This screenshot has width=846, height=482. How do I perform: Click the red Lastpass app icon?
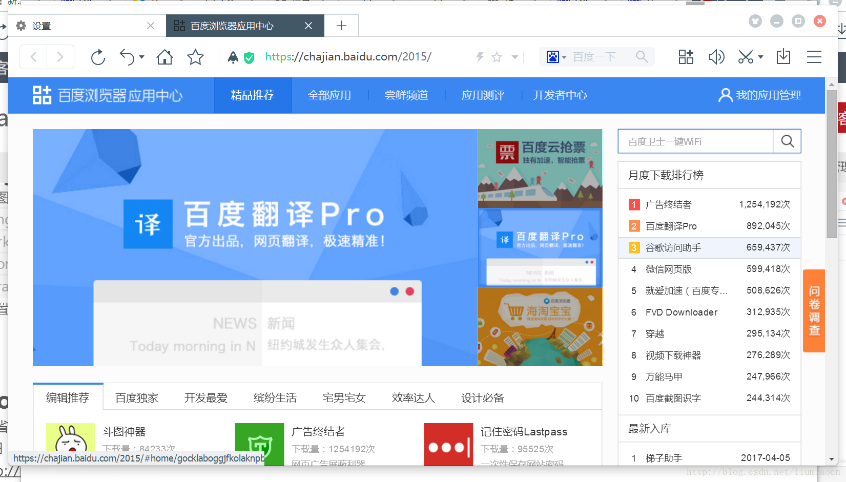click(x=448, y=444)
